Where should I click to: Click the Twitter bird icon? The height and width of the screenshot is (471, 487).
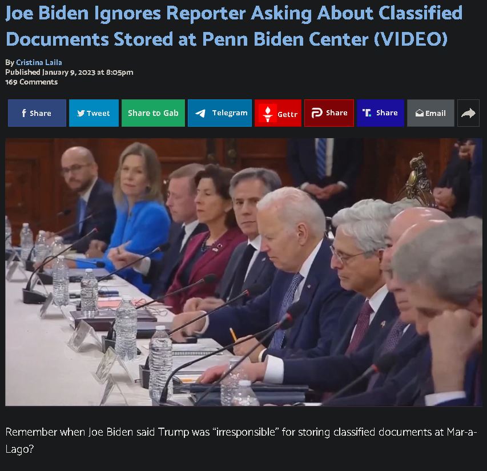point(81,114)
